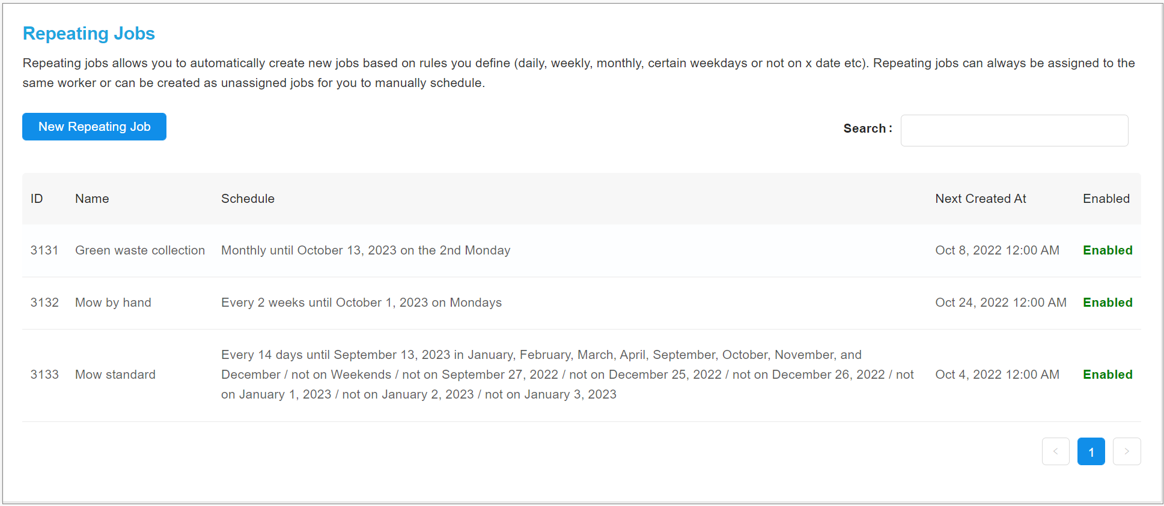
Task: Go to next page arrow
Action: click(1127, 451)
